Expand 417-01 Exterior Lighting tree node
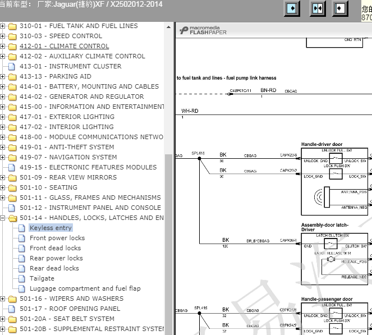Image resolution: width=372 pixels, height=335 pixels. 3,117
